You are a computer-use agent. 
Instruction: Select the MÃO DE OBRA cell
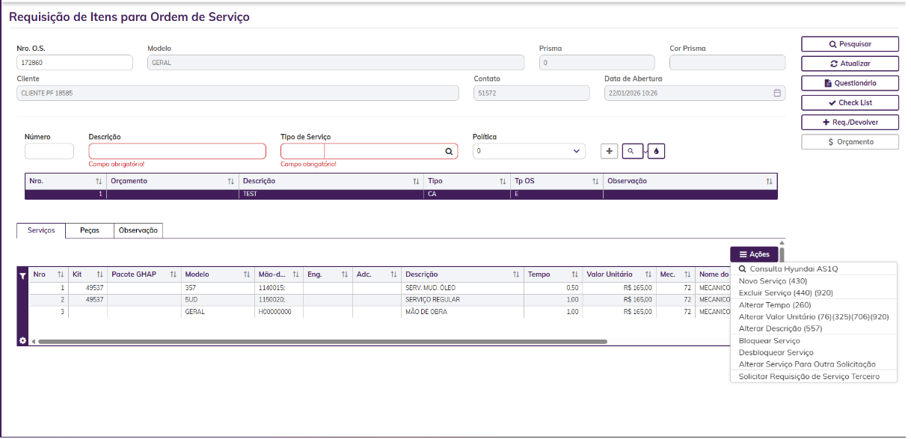pos(462,312)
